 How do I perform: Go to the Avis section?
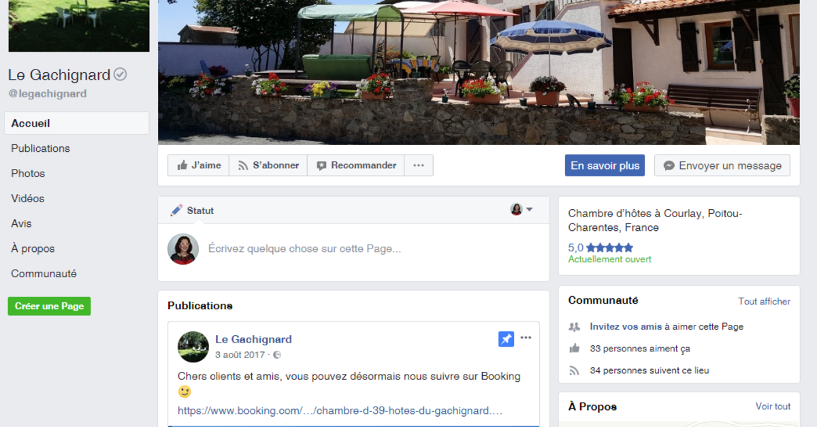coord(21,223)
